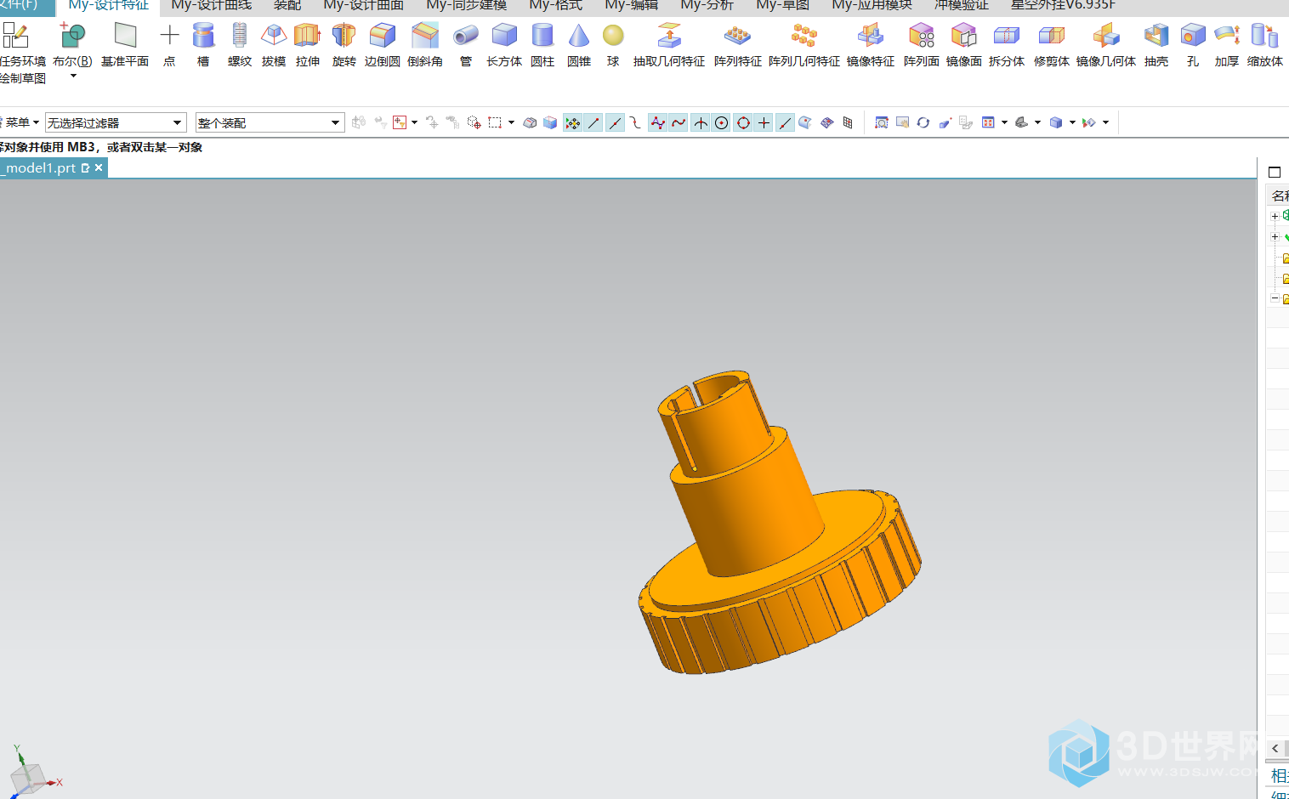Activate the 抽壳 shell tool
Screen dimensions: 1289x799
1156,45
